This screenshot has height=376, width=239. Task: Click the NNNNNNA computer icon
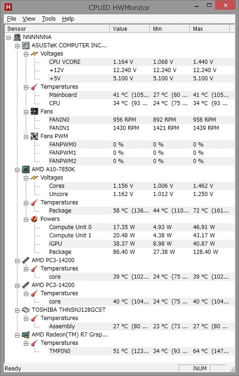(17, 37)
